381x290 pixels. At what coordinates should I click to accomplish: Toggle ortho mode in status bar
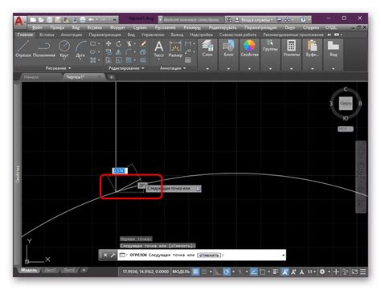coord(218,272)
